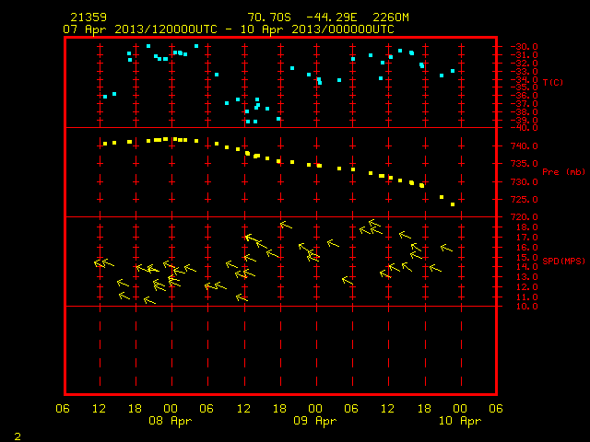Click the SPD(MPS) wind speed axis label

coord(563,261)
